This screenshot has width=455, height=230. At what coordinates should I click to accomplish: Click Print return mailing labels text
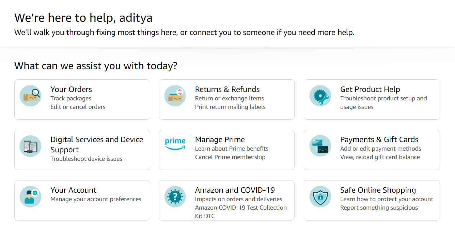(230, 107)
